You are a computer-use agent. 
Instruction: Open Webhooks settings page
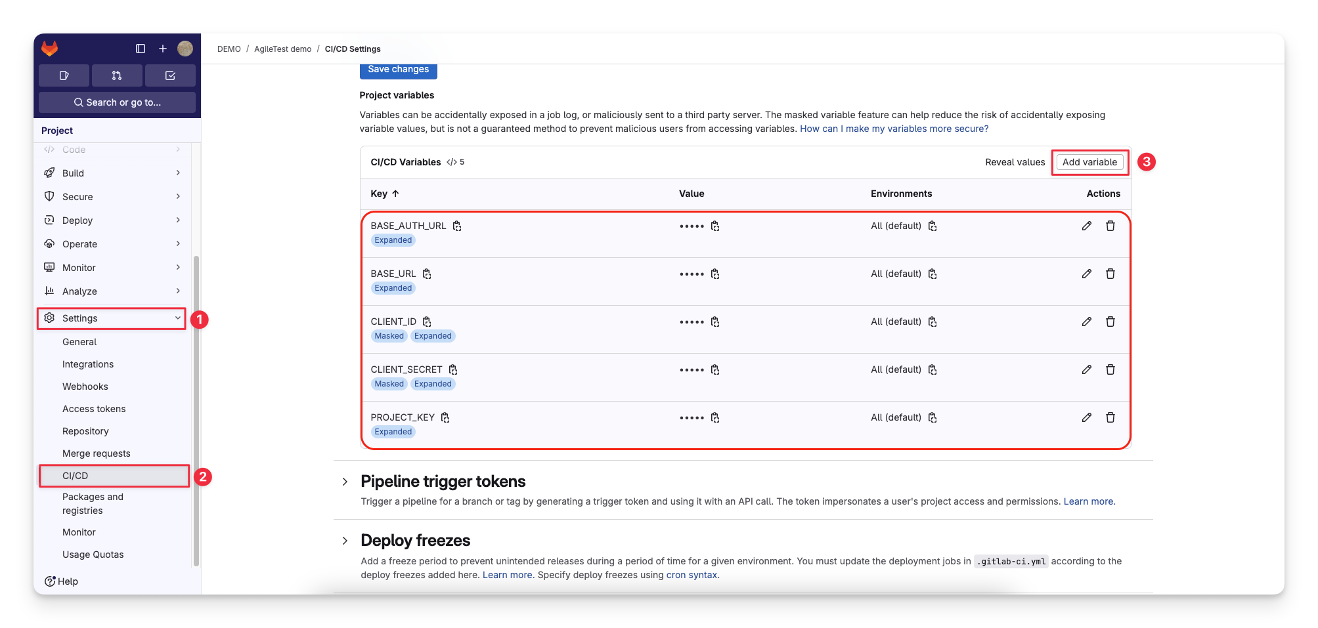[85, 386]
